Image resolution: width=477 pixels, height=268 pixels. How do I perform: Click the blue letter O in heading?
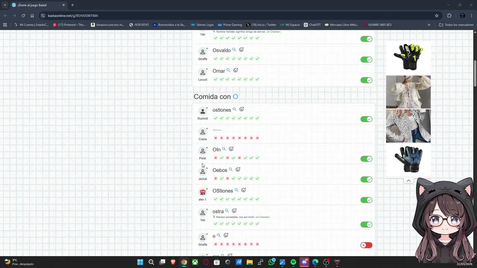[x=236, y=97]
